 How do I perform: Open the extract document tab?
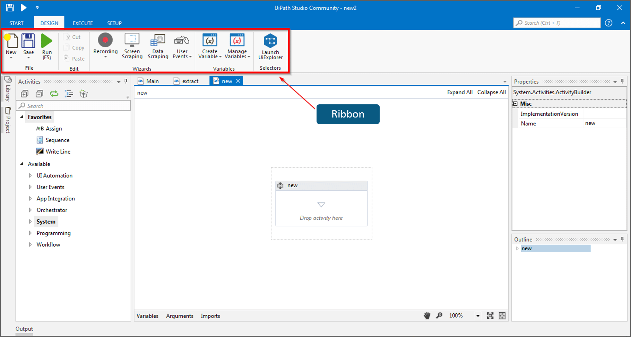(x=186, y=81)
